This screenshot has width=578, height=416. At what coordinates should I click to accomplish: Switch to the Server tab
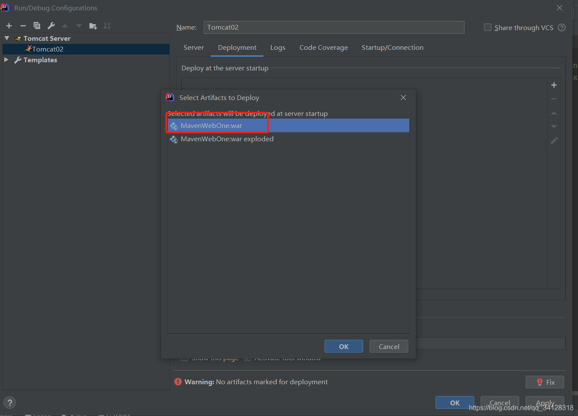coord(194,48)
